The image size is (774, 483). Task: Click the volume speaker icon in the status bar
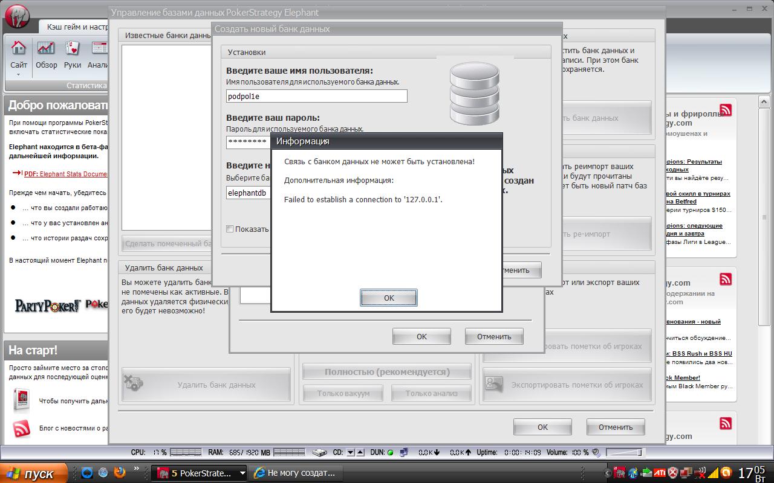pyautogui.click(x=596, y=452)
